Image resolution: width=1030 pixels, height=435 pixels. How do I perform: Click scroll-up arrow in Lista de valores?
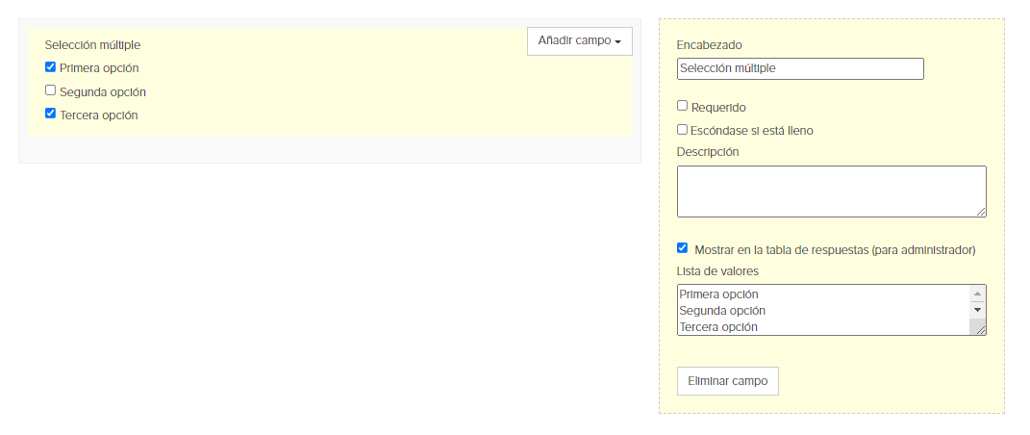pyautogui.click(x=977, y=294)
